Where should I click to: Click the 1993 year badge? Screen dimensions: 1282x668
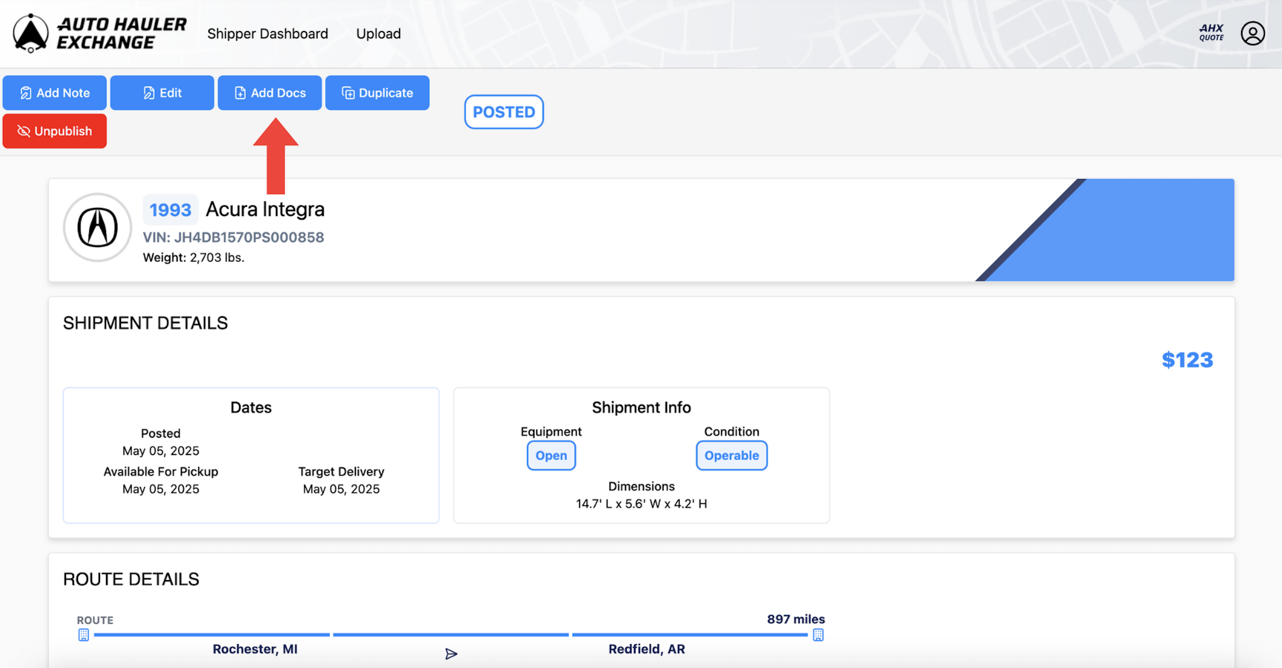point(170,209)
